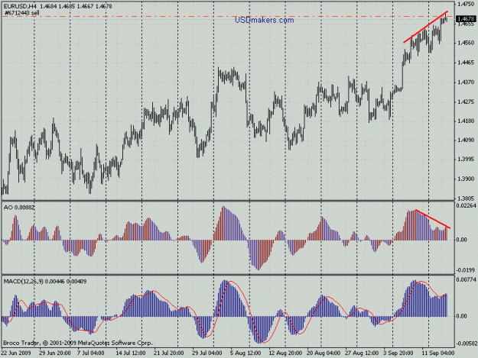Click the 3 Sep 20:00 time label

(x=398, y=353)
